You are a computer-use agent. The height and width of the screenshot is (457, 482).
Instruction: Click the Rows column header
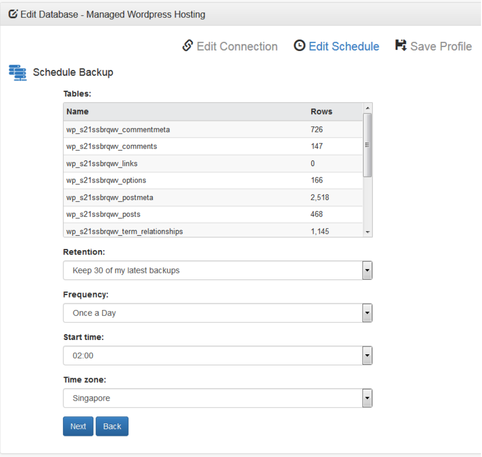coord(322,111)
